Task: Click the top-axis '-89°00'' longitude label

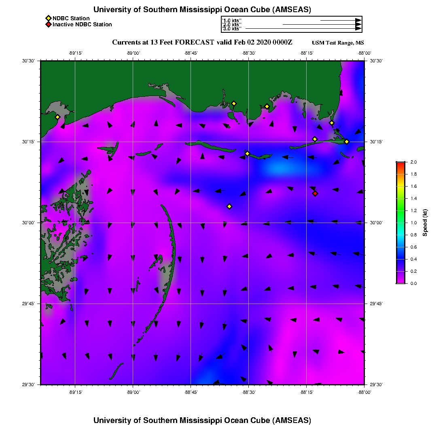Action: click(133, 53)
